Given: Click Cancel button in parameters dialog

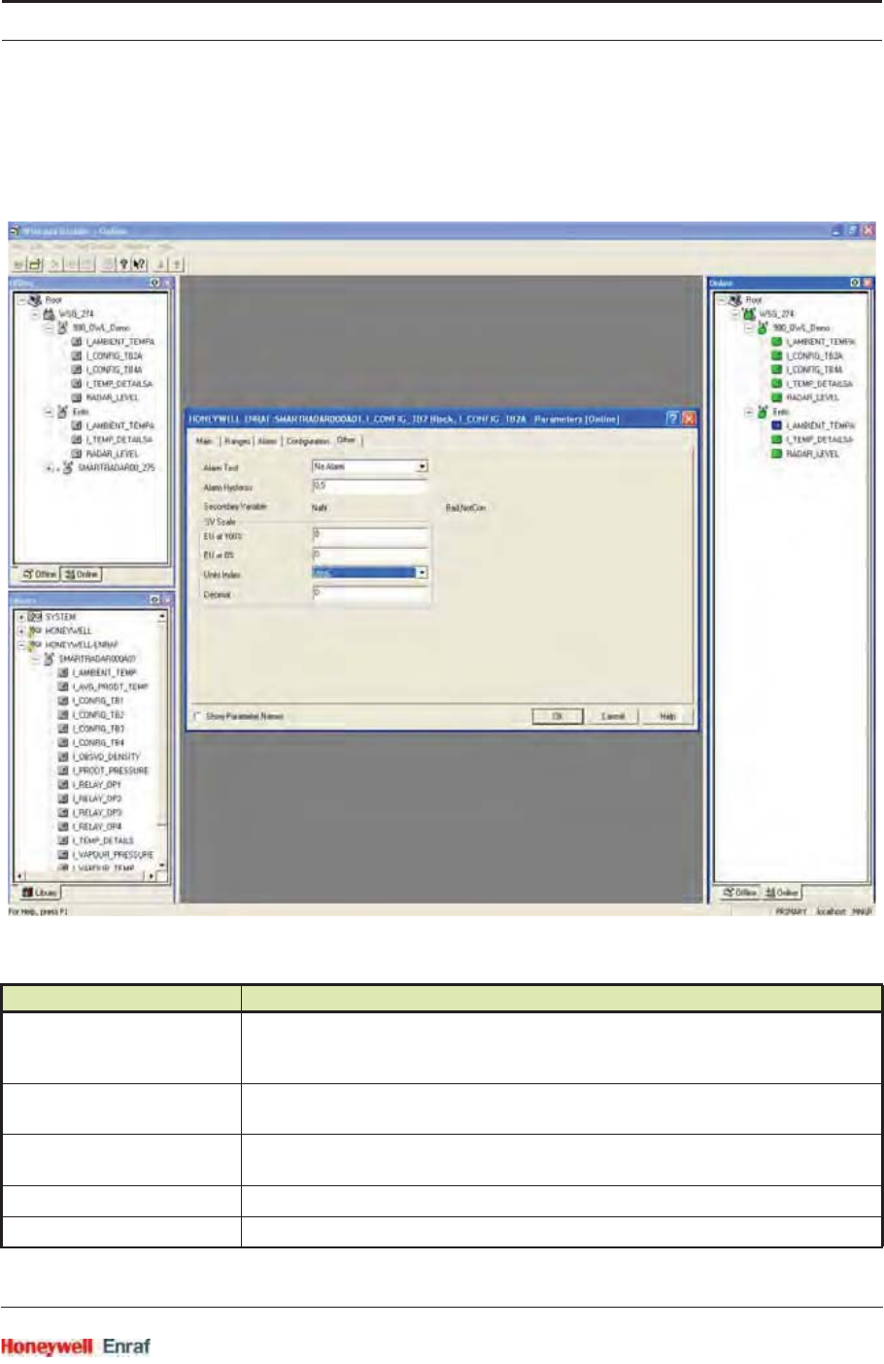Looking at the screenshot, I should point(613,716).
